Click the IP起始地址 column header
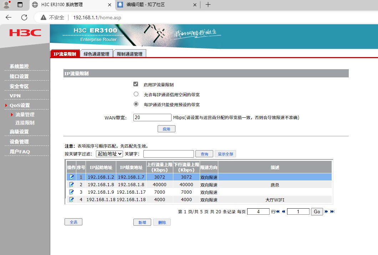This screenshot has height=255, width=378. click(x=101, y=167)
